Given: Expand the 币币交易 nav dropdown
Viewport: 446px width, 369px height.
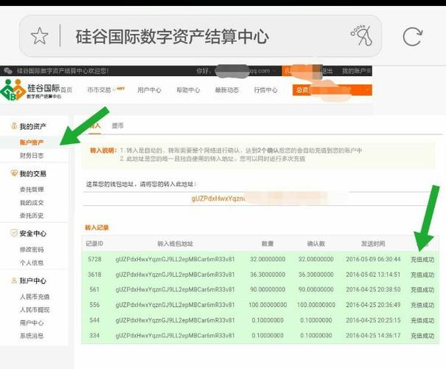Looking at the screenshot, I should coord(105,90).
